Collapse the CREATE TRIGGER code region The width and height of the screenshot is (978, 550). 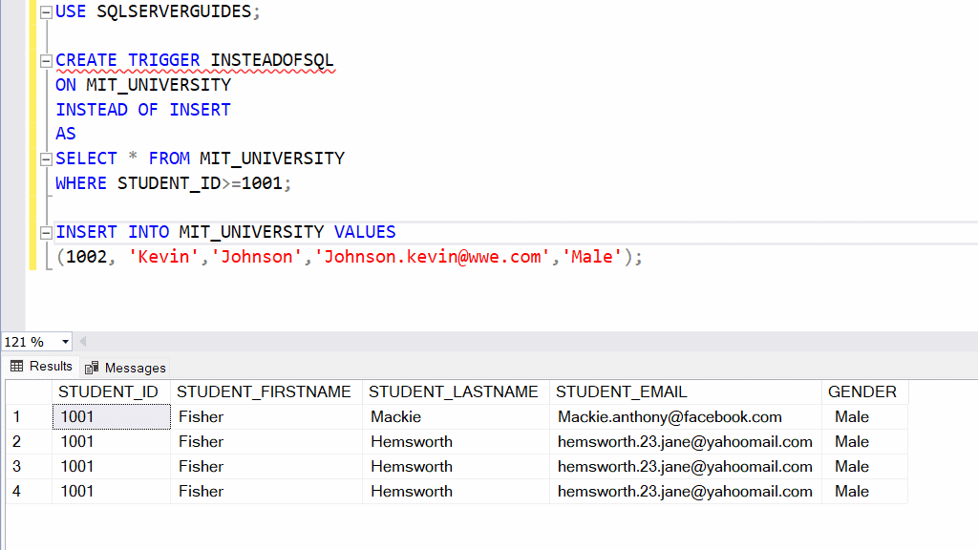pos(45,60)
